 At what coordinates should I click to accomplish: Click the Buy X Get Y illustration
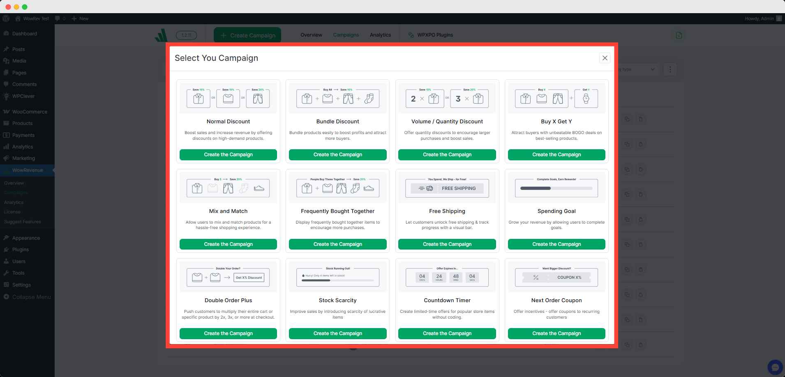coord(556,98)
